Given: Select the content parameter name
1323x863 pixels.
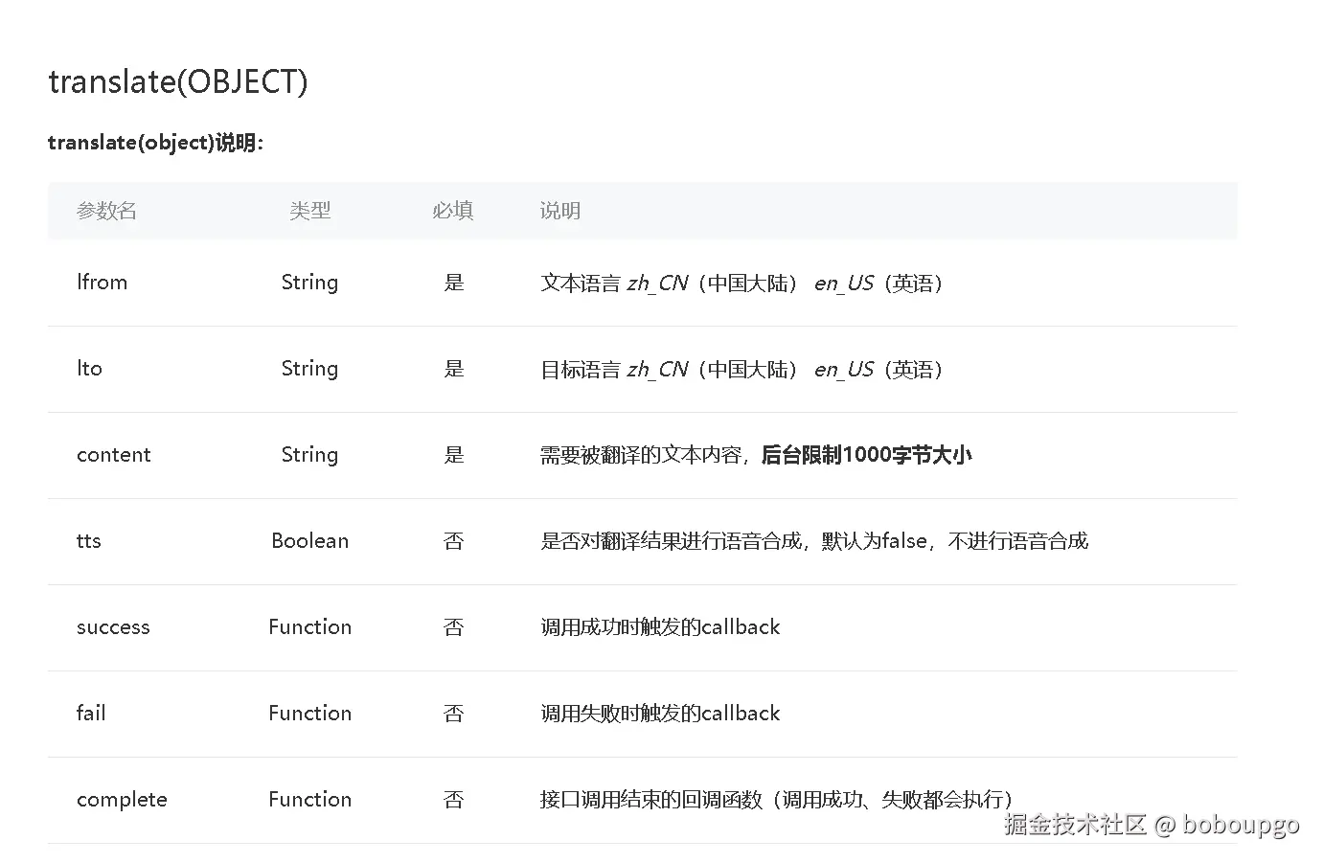Looking at the screenshot, I should (114, 455).
